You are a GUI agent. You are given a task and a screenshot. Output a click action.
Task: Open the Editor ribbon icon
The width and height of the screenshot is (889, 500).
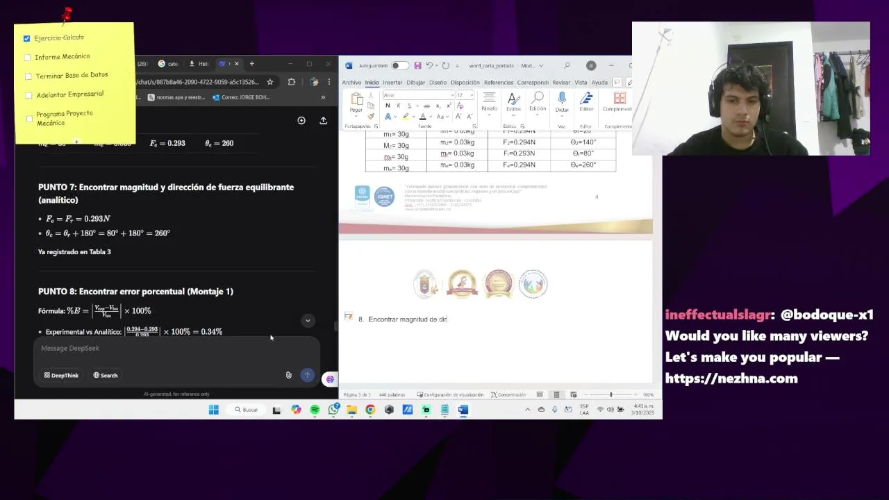click(586, 98)
